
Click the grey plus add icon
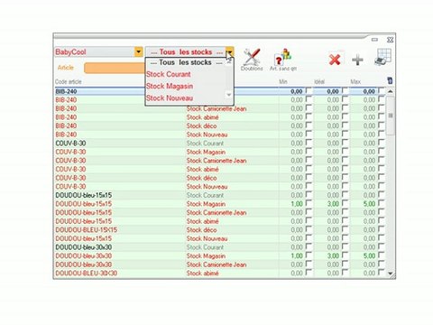pyautogui.click(x=357, y=60)
